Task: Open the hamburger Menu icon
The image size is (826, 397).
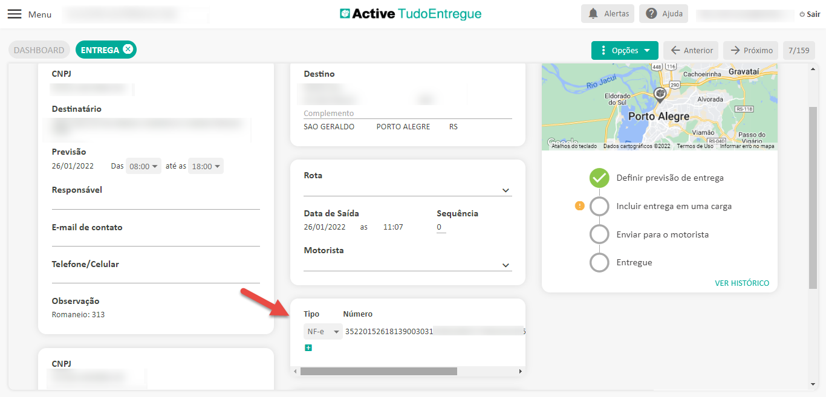Action: click(15, 14)
